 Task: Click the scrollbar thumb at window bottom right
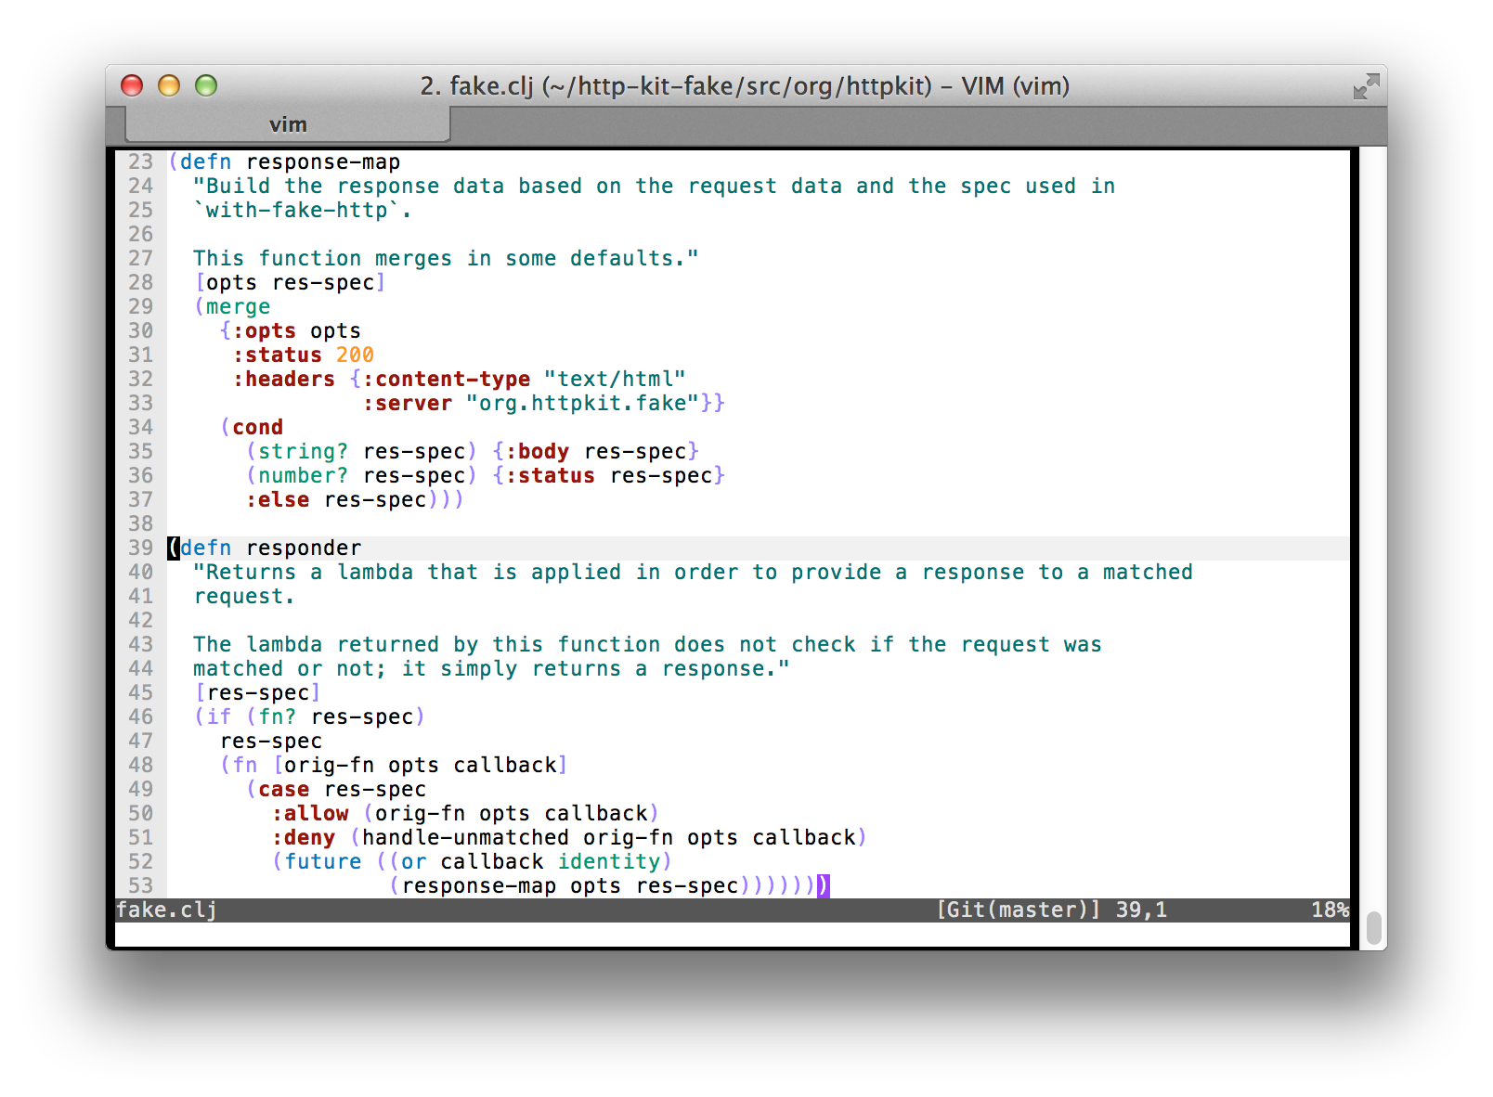(1374, 927)
